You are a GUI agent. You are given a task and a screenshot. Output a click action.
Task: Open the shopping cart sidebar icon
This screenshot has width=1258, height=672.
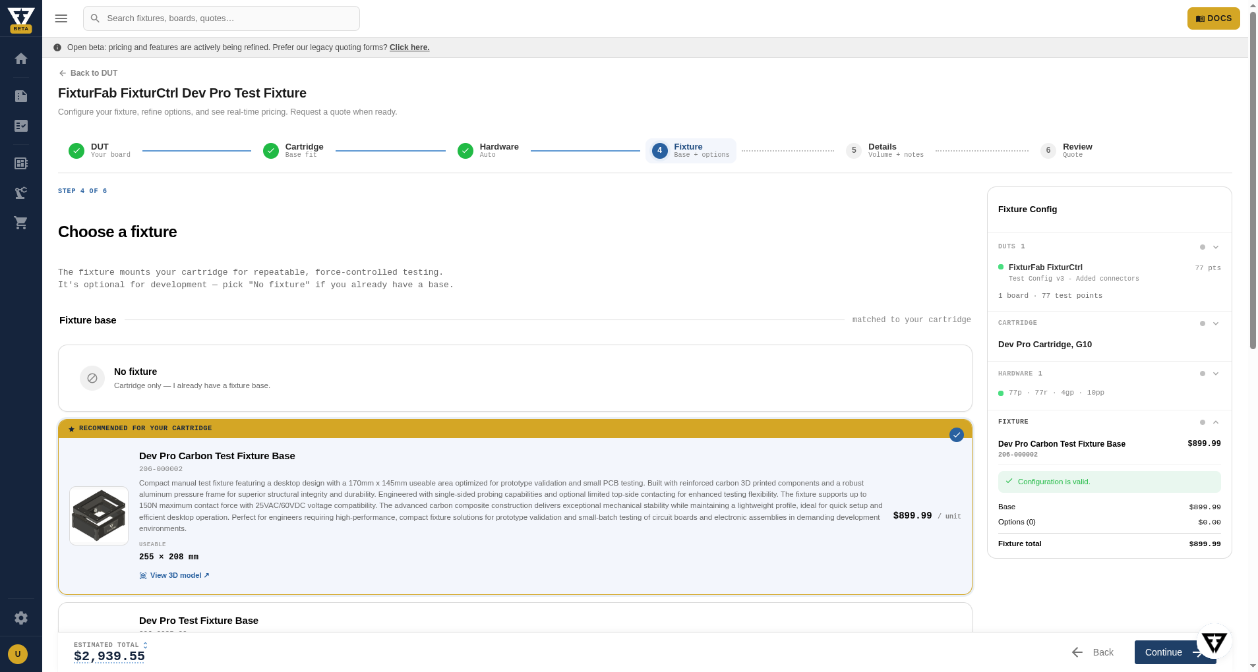point(21,223)
